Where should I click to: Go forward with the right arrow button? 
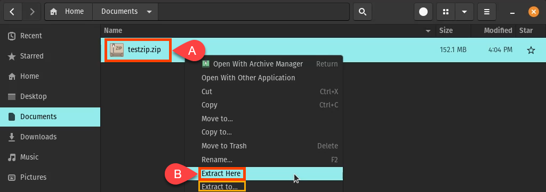(x=32, y=12)
